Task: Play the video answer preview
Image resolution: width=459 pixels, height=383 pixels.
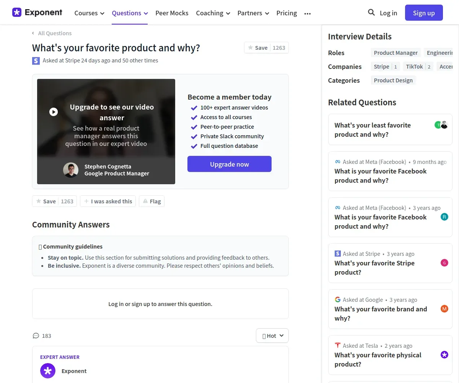Action: [x=54, y=112]
